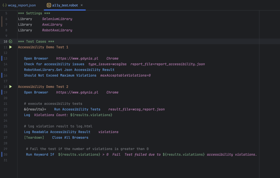280x178 pixels.
Task: Click RobotAxeLibrary.Get Json Accessibility Result keyword
Action: coord(69,70)
